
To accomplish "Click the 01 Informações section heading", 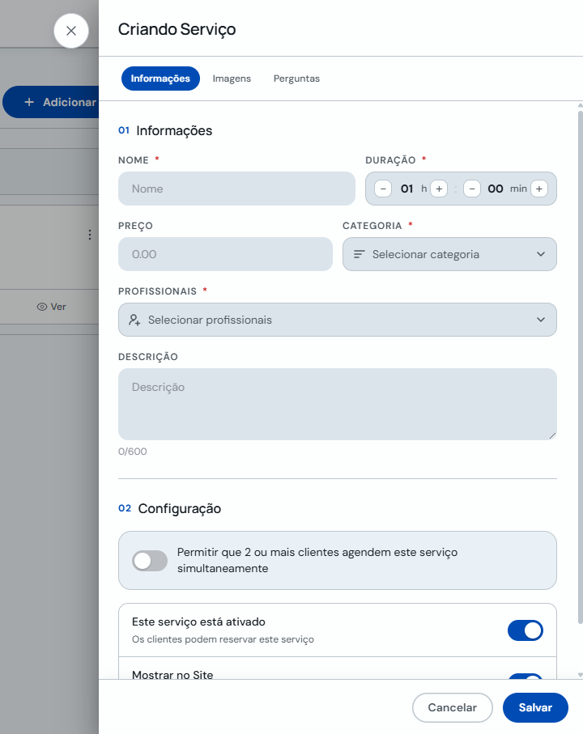I will pos(165,130).
